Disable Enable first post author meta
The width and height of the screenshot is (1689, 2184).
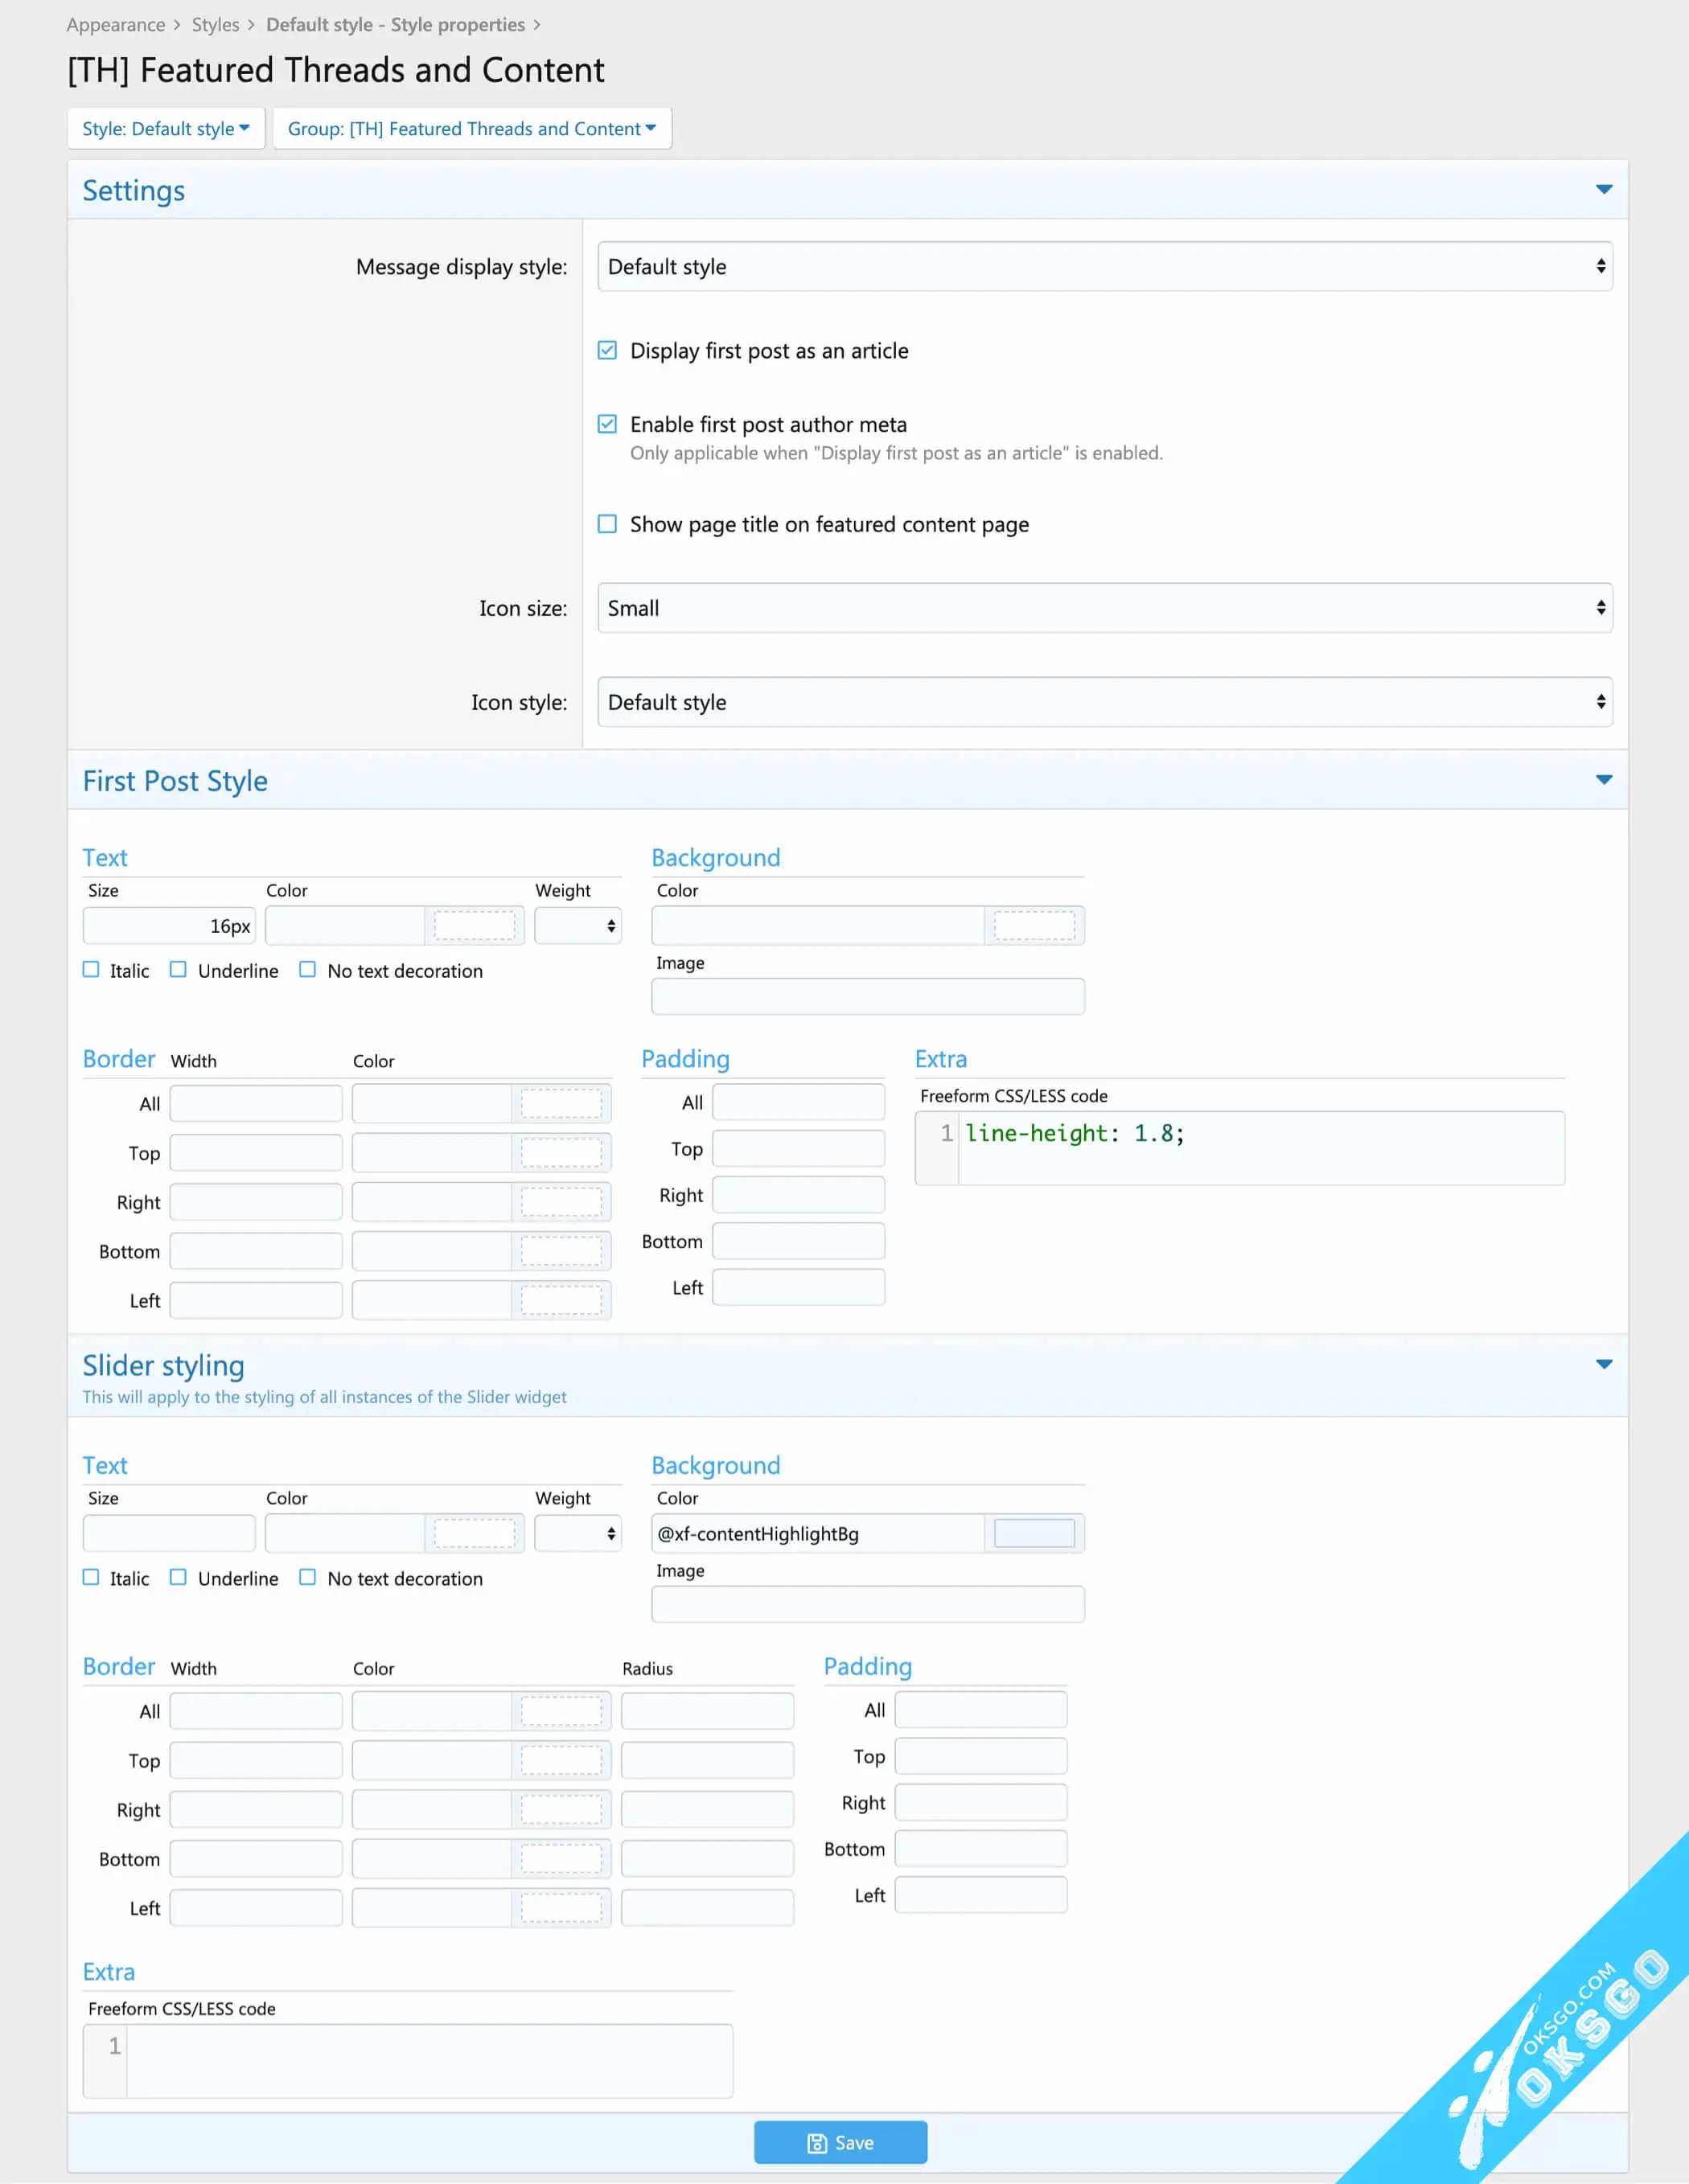[x=610, y=425]
